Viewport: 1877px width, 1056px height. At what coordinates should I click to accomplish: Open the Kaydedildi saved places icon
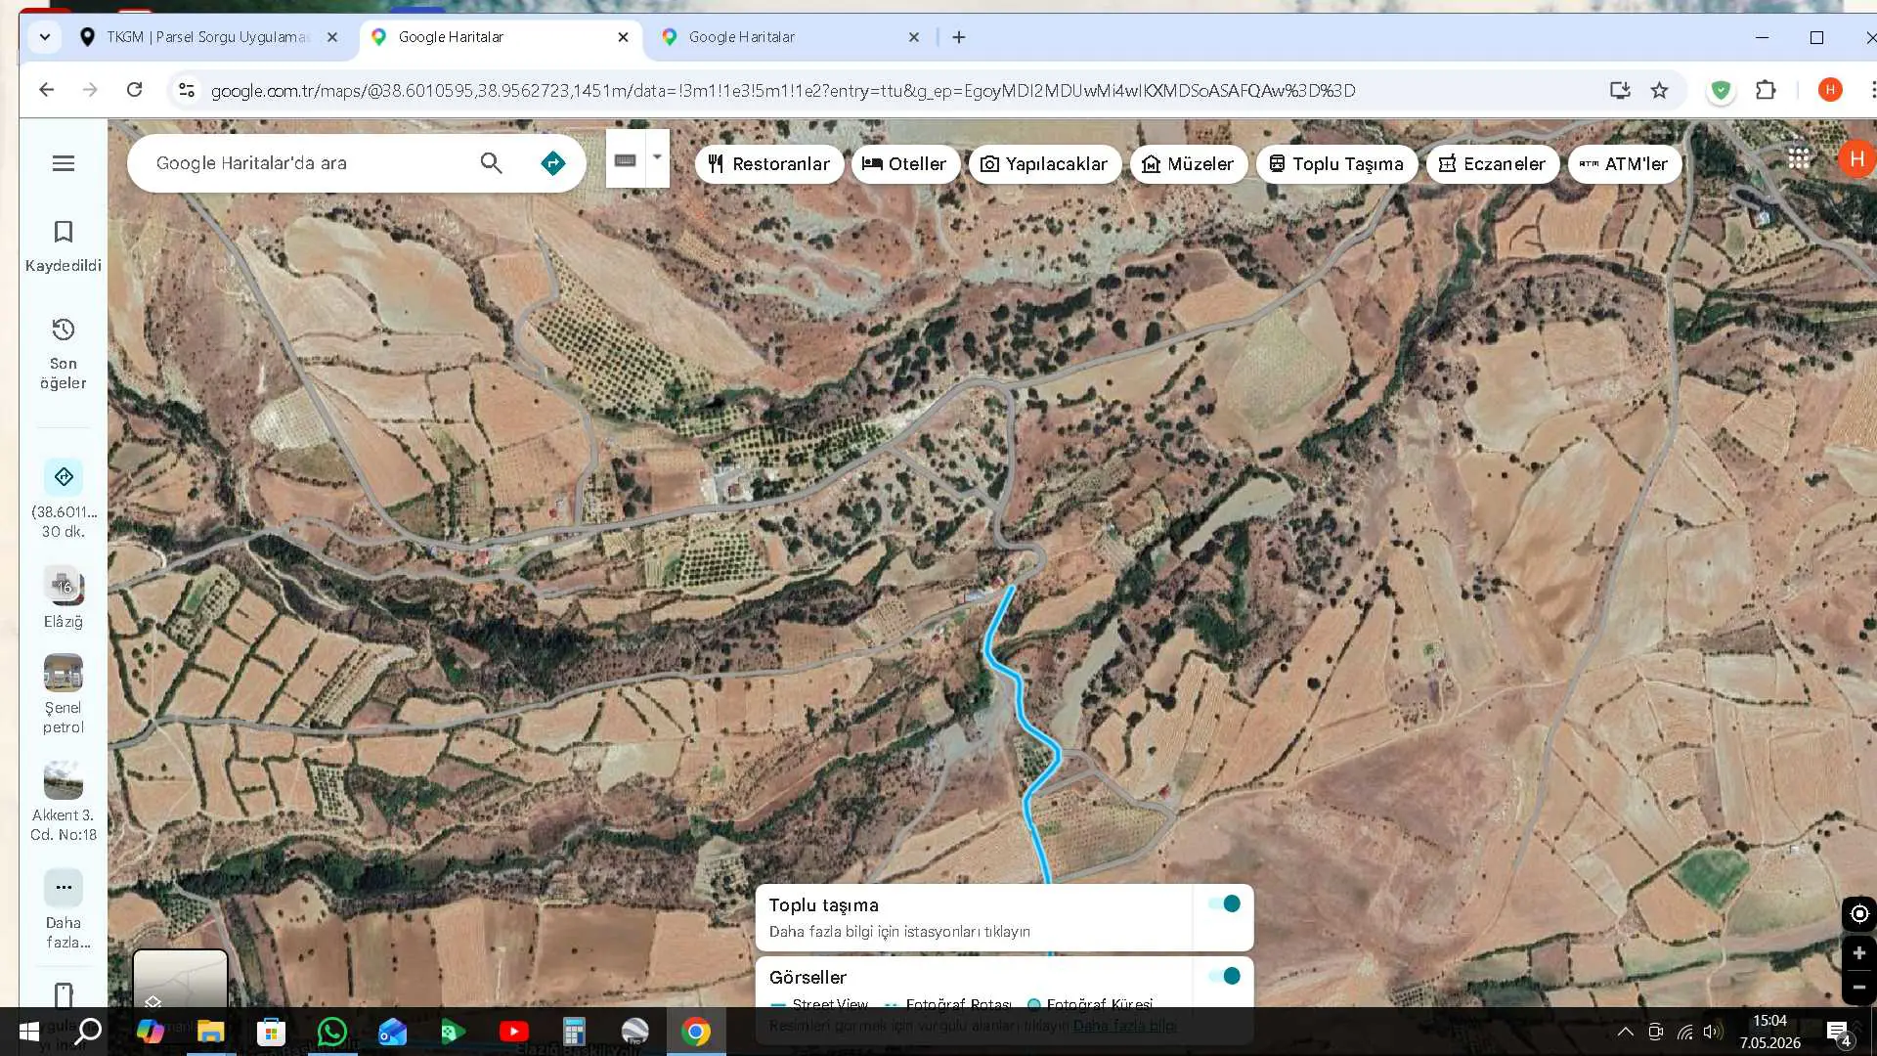tap(64, 245)
